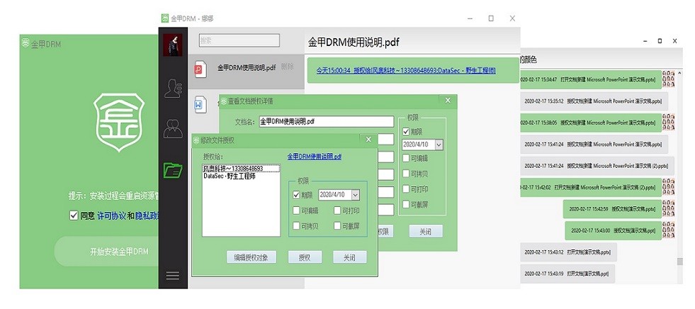Image resolution: width=695 pixels, height=309 pixels.
Task: Click the 编辑授权对象 button
Action: coord(251,257)
